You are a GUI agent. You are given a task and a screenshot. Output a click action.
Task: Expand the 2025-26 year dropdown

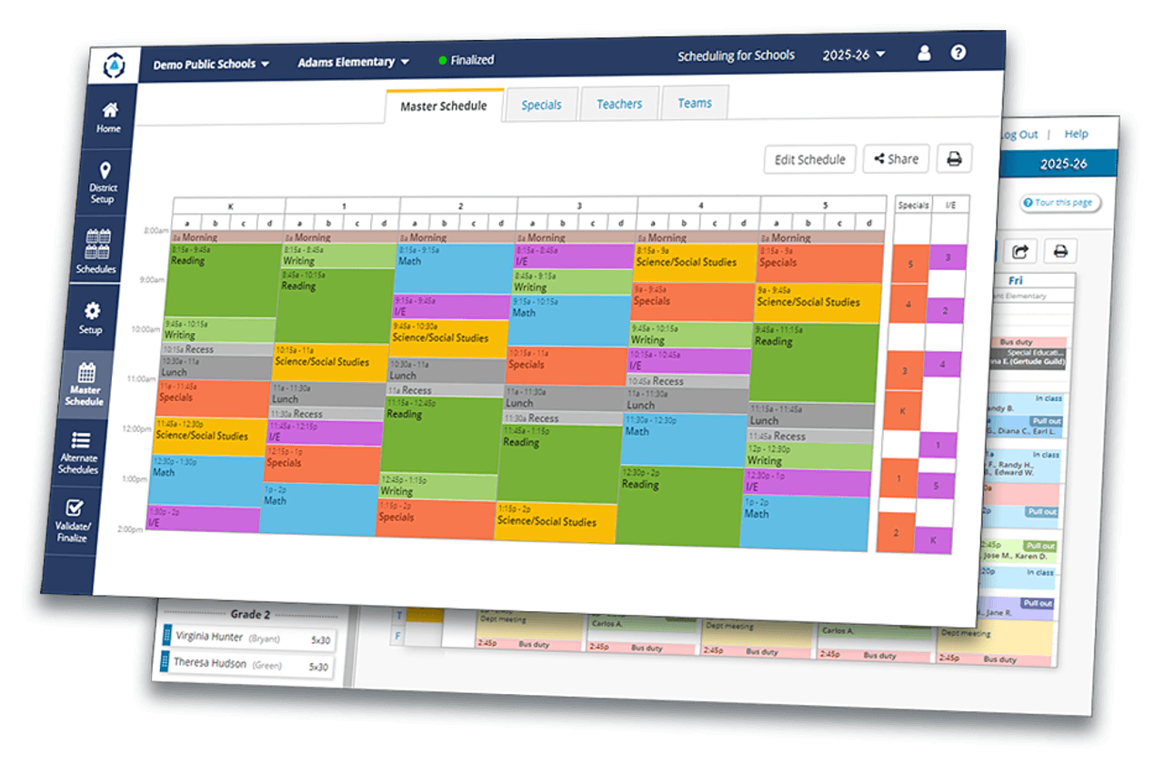tap(853, 55)
